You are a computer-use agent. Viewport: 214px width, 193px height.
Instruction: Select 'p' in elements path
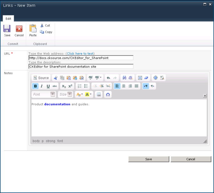pos(43,141)
